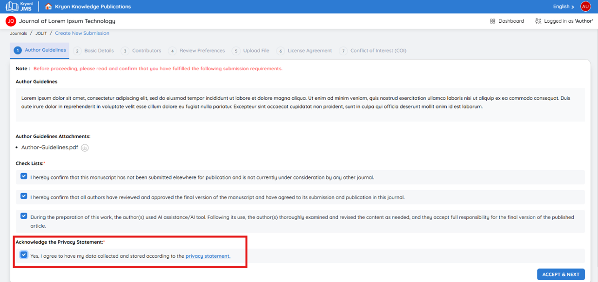
Task: Click the Author Guidelines Attachments heading
Action: click(x=53, y=136)
